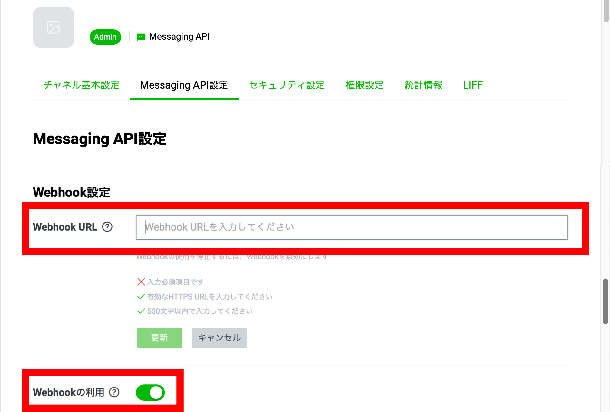Select the Messaging API設定 tab
The image size is (610, 412).
[x=184, y=85]
